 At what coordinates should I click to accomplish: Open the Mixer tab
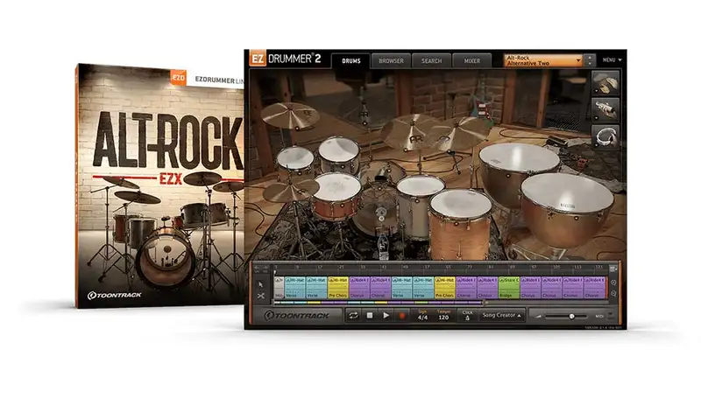[471, 60]
